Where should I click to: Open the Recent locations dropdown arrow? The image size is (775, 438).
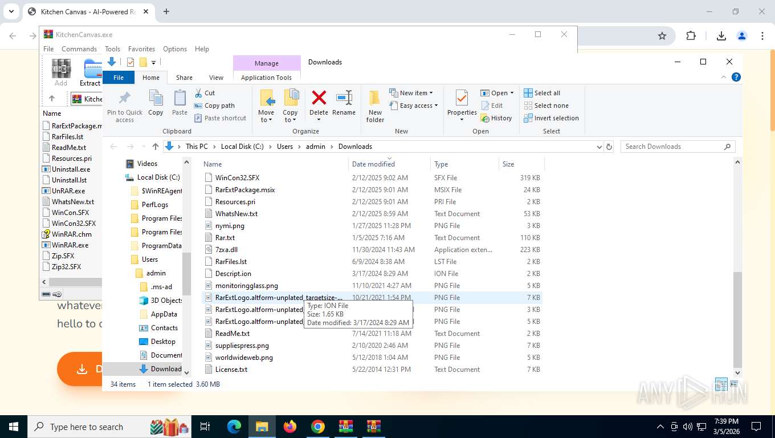pos(142,147)
